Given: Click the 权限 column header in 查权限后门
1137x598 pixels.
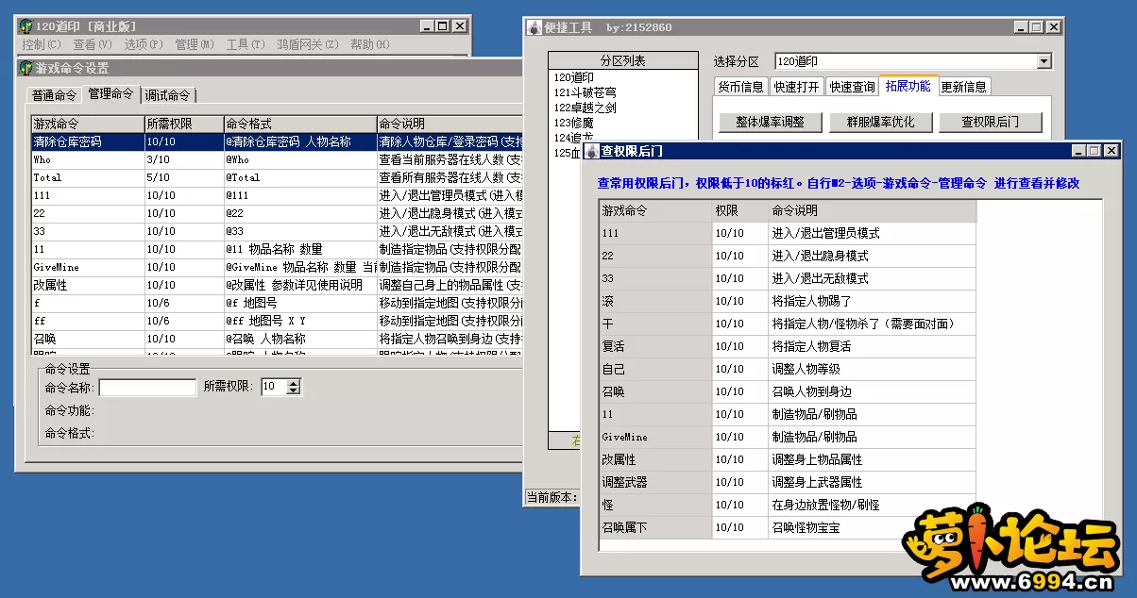Looking at the screenshot, I should 740,211.
